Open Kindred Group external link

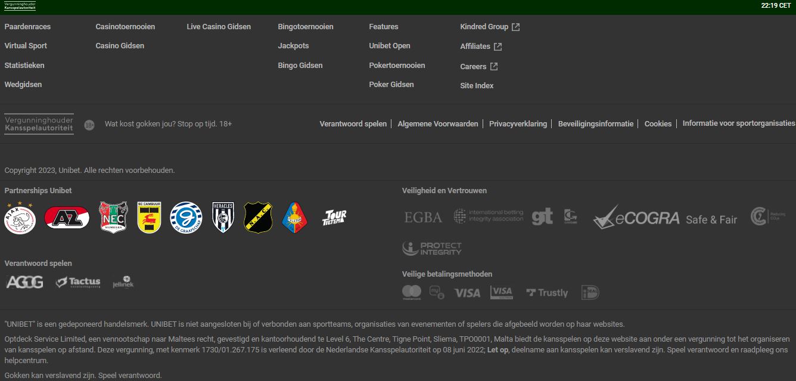[490, 27]
